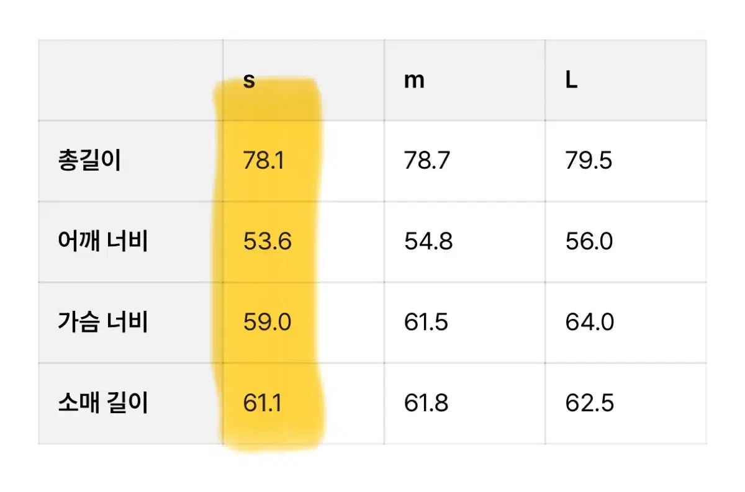Click the 78.7 total length value
The width and height of the screenshot is (745, 492).
(x=427, y=161)
